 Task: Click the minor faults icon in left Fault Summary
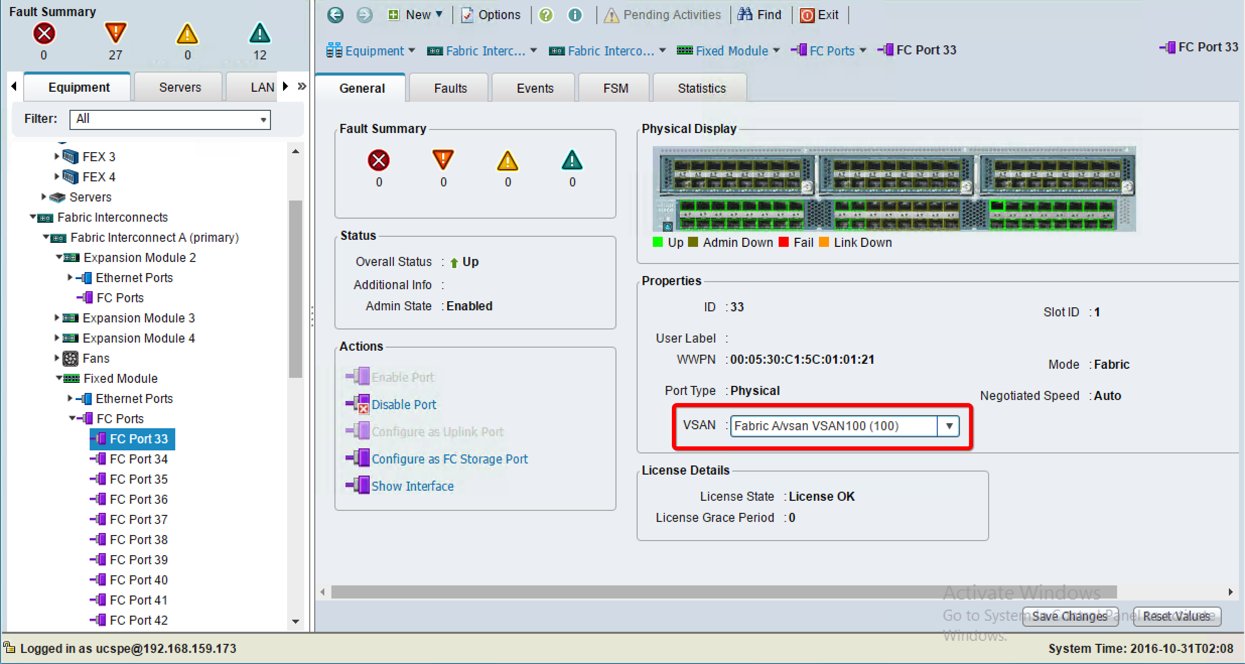point(187,34)
